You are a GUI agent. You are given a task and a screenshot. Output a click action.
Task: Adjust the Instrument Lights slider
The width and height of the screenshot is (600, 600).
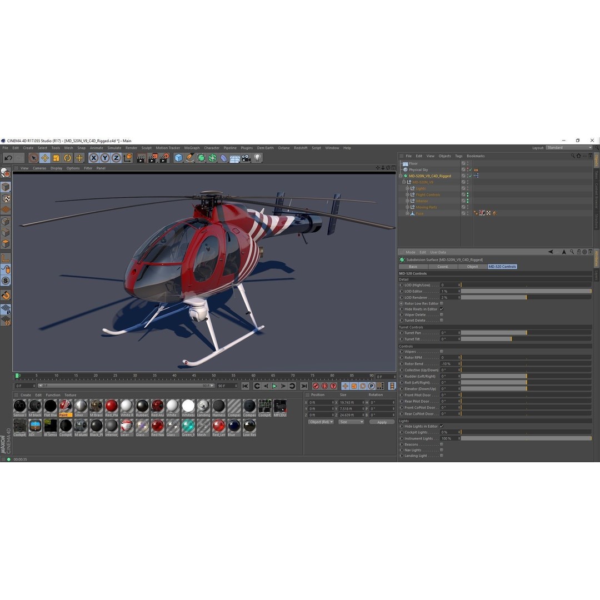526,438
